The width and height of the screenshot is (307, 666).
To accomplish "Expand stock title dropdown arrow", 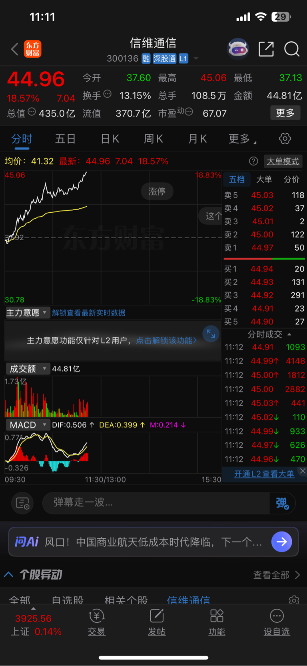I will click(196, 59).
